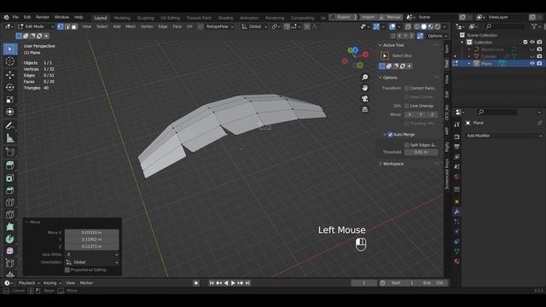Screen dimensions: 546x307
Task: Click the Auto Merge Threshold field
Action: coord(421,152)
